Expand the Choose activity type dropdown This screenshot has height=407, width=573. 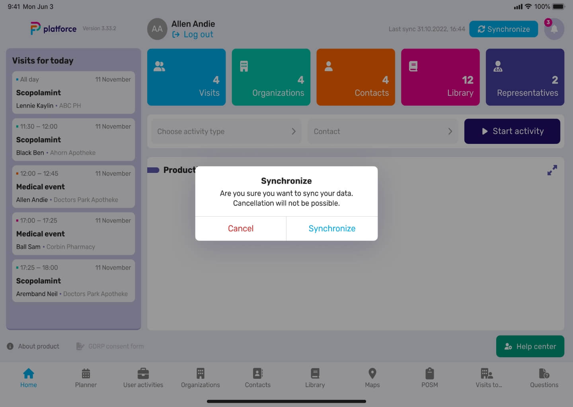(226, 131)
